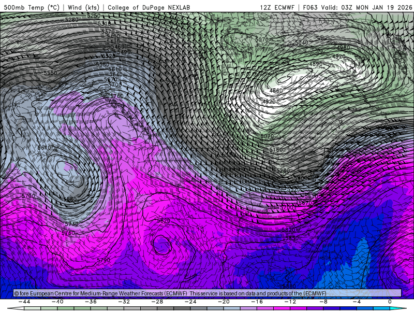Click the 5430 height contour label
Image resolution: width=414 pixels, height=311 pixels.
tap(113, 41)
